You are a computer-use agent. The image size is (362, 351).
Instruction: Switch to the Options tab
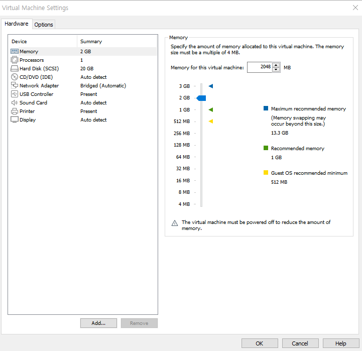point(44,25)
